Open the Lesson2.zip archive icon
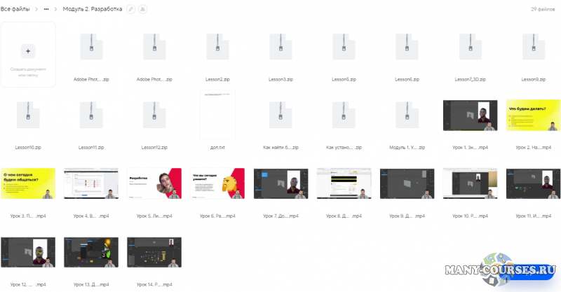Viewport: 561px width, 292px height. pyautogui.click(x=217, y=47)
